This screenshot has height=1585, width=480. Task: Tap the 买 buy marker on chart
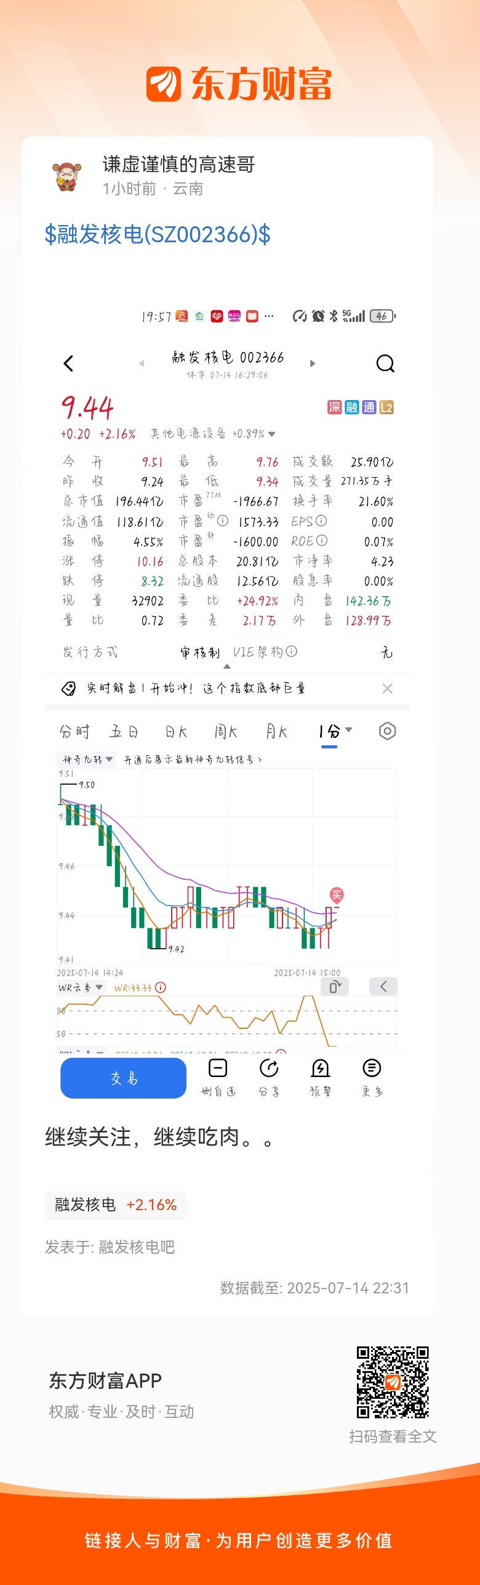point(337,895)
